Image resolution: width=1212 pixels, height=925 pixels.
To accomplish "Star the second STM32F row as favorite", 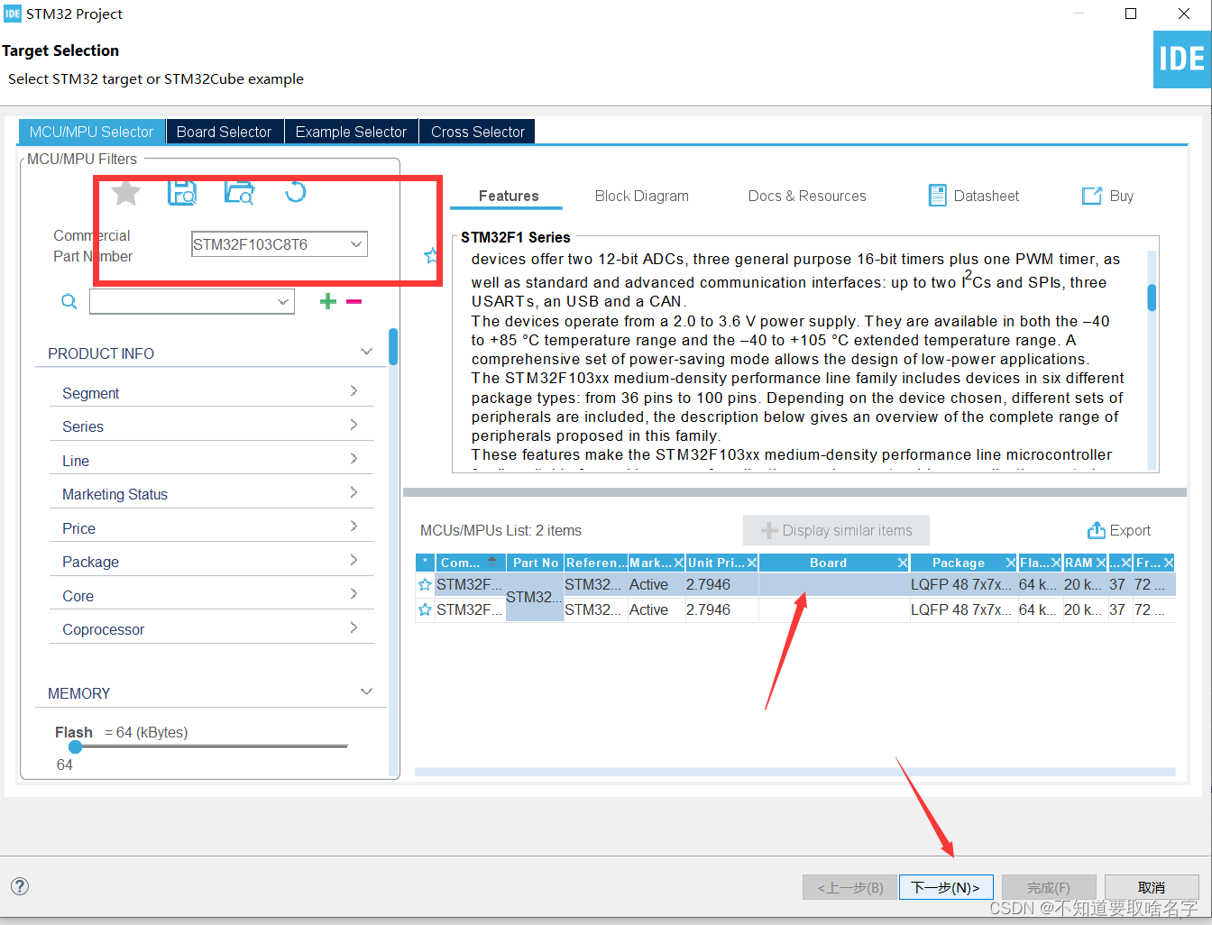I will [425, 609].
